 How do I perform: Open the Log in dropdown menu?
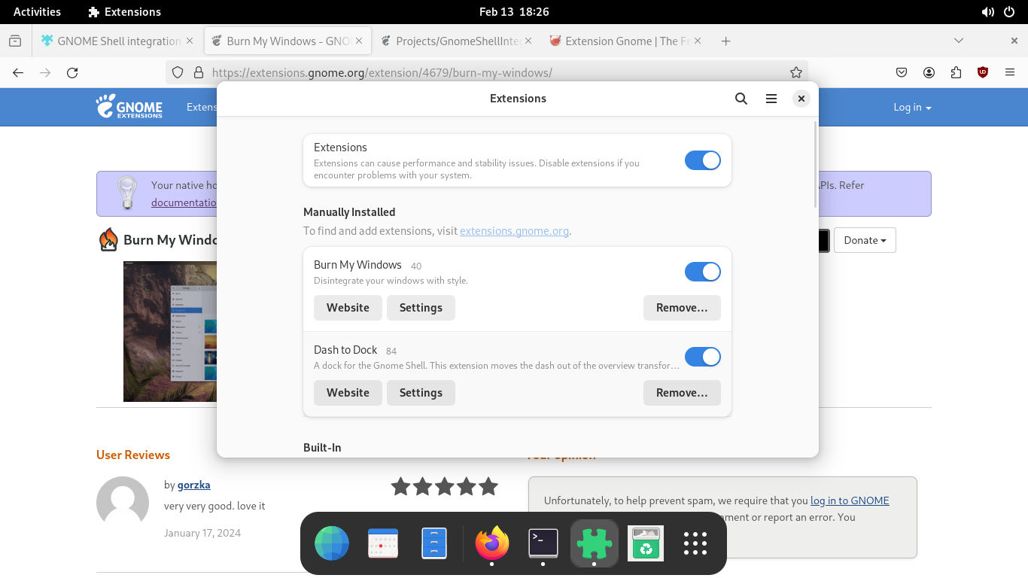tap(912, 108)
